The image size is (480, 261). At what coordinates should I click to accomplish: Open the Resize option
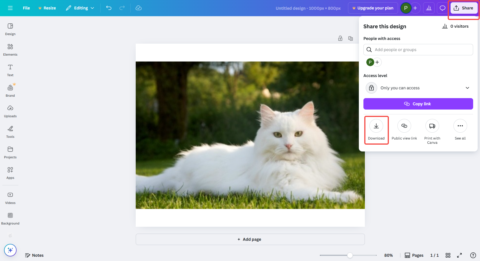[47, 8]
